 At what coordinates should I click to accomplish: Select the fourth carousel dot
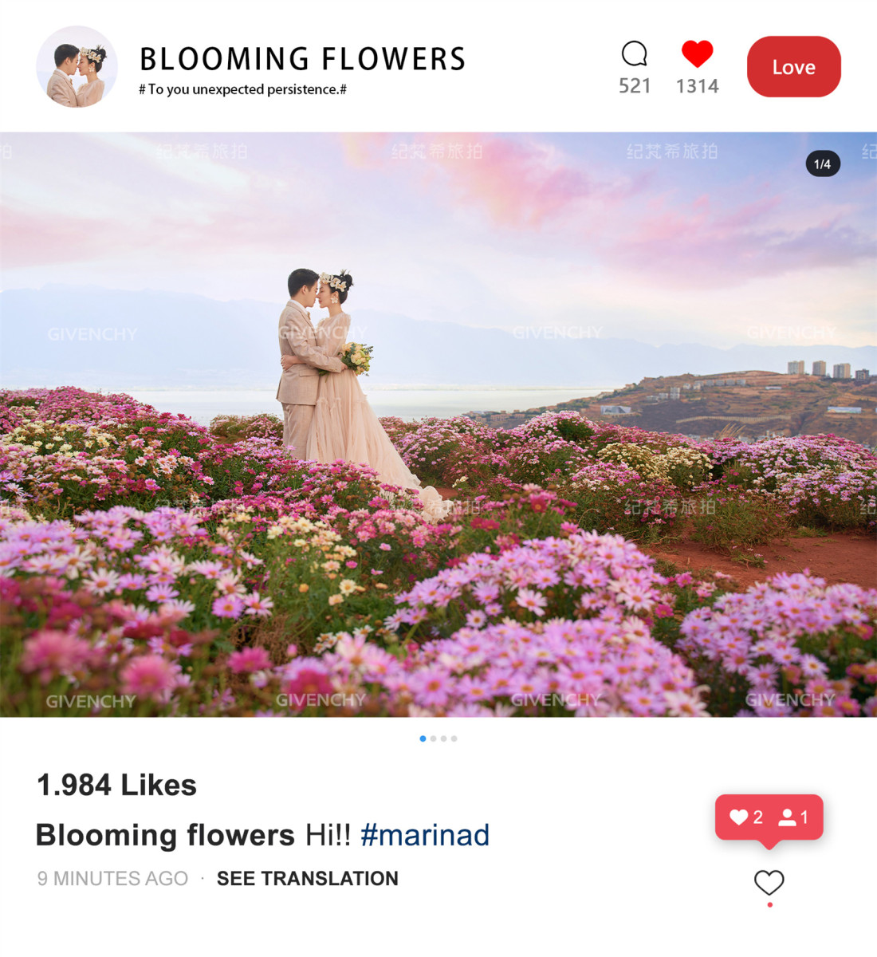(454, 738)
